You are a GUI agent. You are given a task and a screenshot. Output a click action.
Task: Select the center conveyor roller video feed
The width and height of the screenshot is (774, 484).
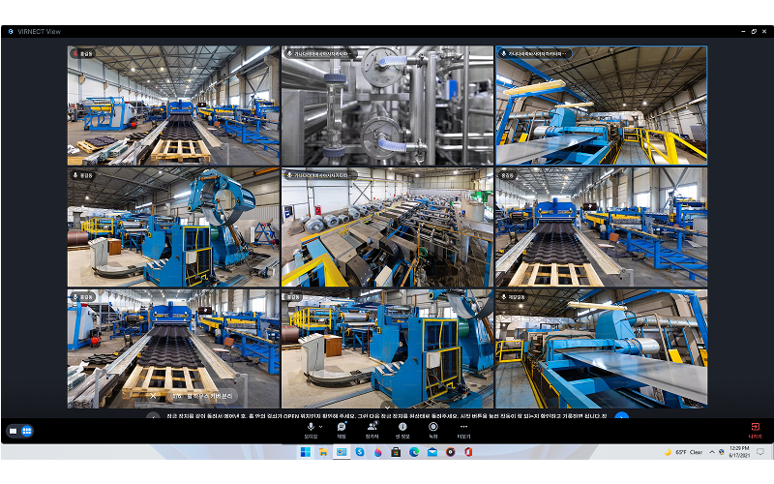pyautogui.click(x=387, y=227)
